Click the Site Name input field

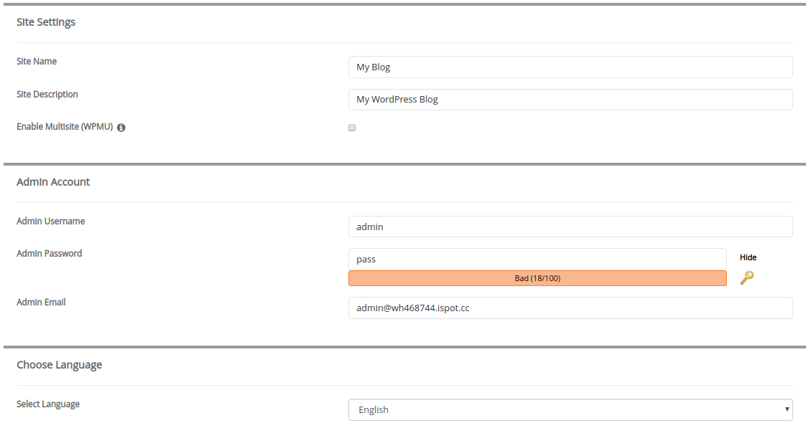click(x=570, y=67)
